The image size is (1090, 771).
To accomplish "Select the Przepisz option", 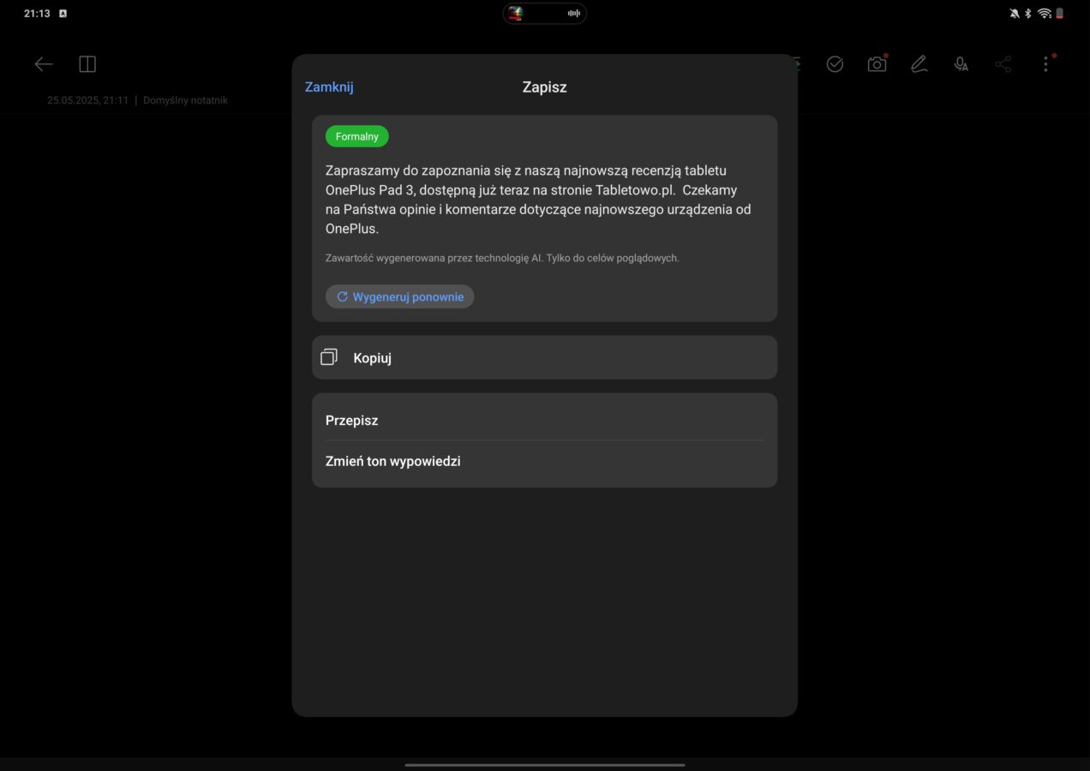I will [544, 420].
